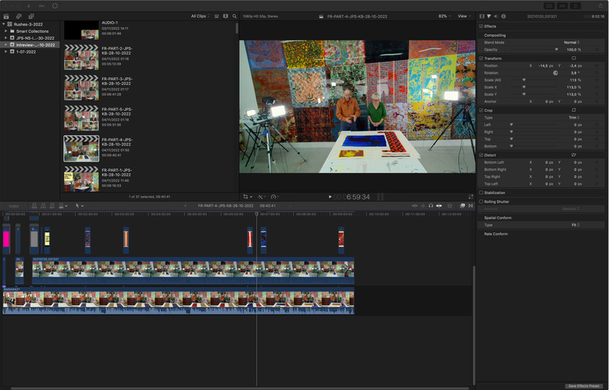Enable the Stabilization checkbox
609x390 pixels.
tap(481, 193)
